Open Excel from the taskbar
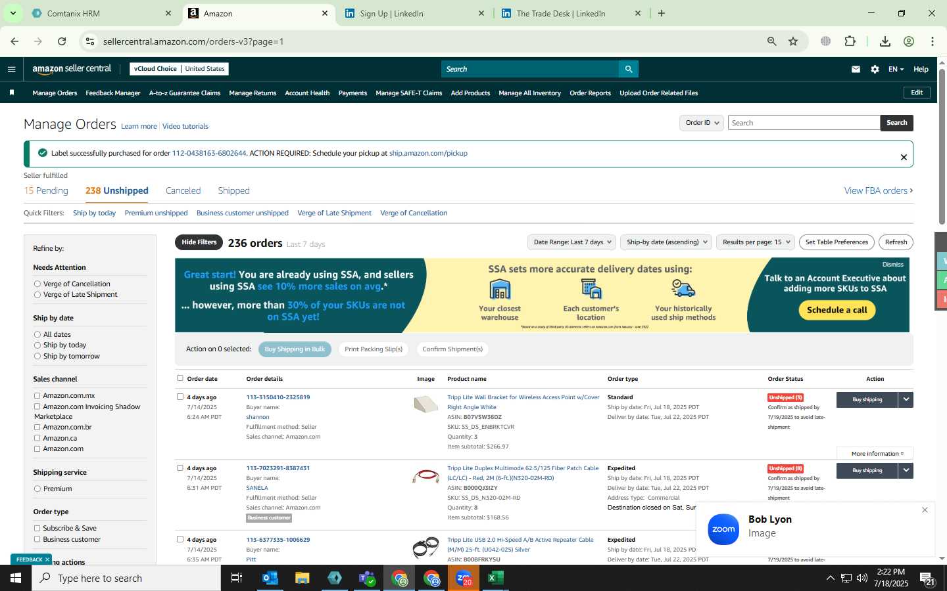 (495, 578)
